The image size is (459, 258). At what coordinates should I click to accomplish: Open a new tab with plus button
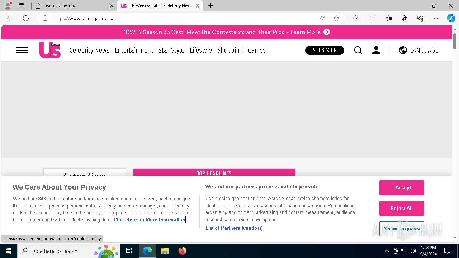point(211,6)
